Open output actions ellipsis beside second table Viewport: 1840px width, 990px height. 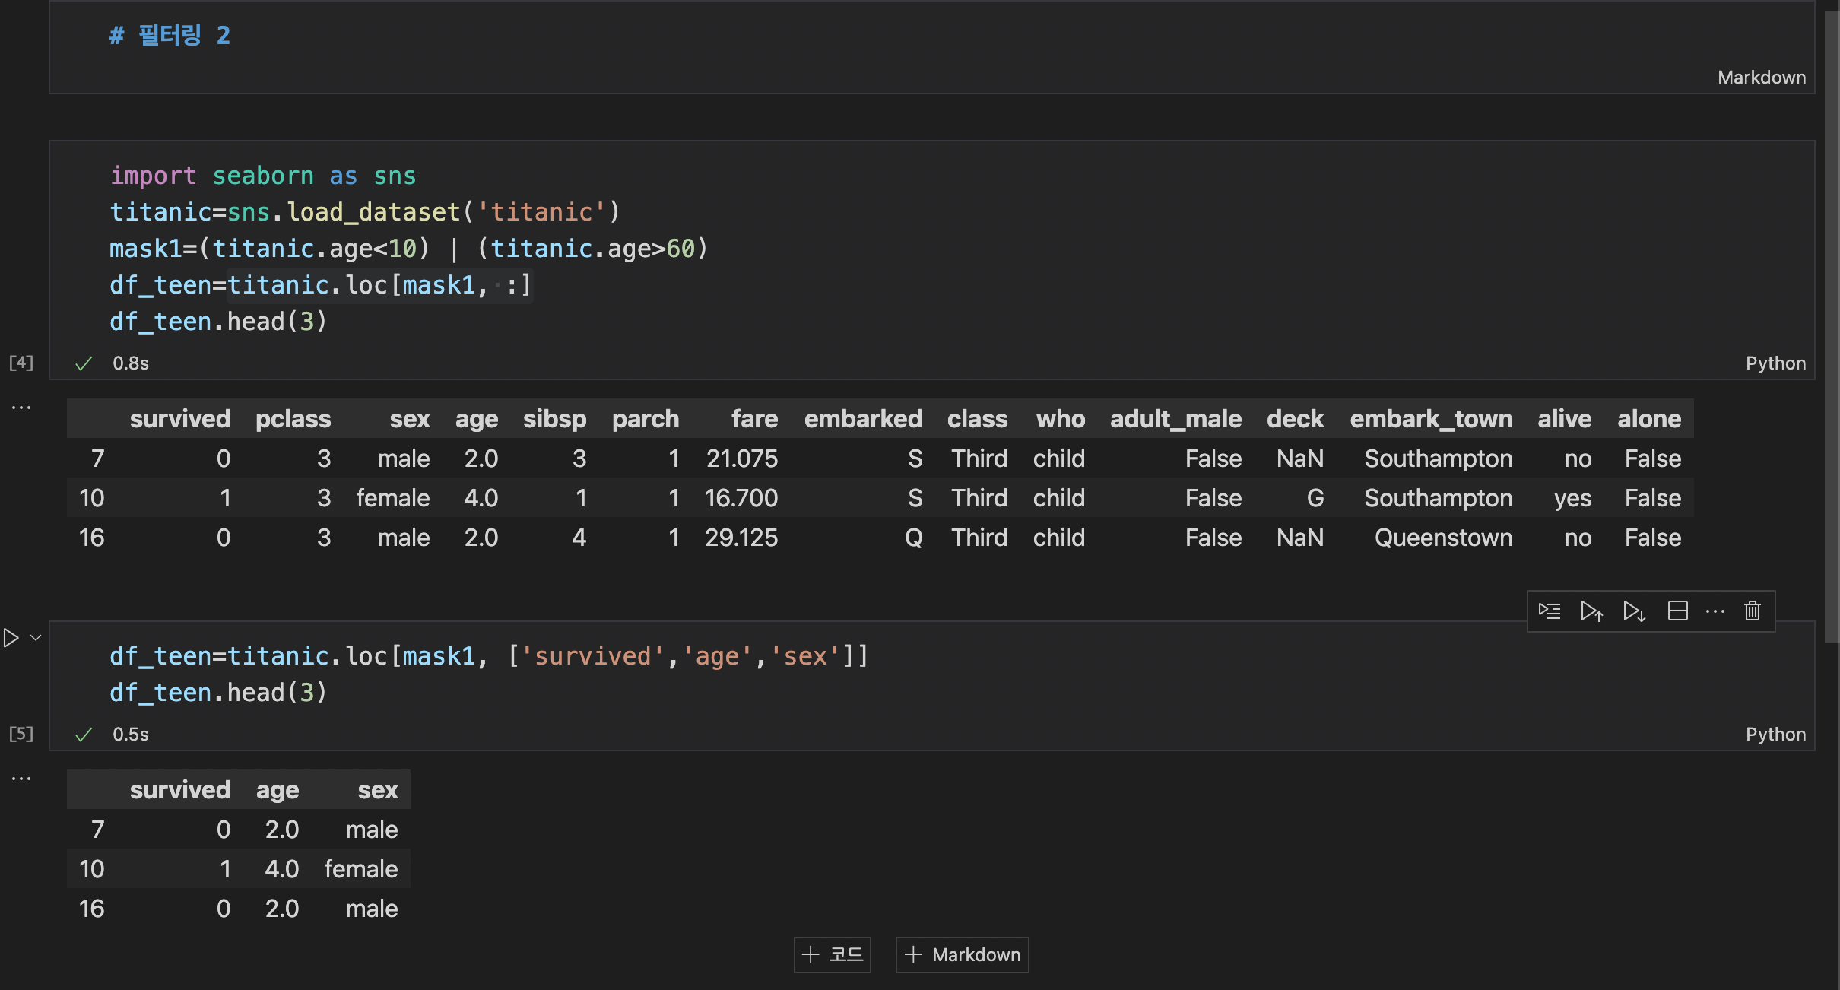coord(21,779)
